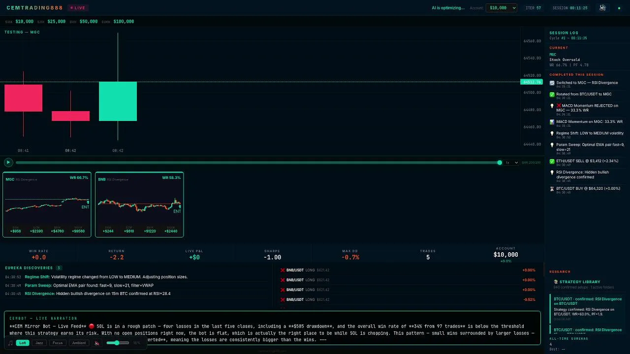Image resolution: width=630 pixels, height=354 pixels.
Task: Click the green check for ETH/USDT SELL
Action: (552, 161)
